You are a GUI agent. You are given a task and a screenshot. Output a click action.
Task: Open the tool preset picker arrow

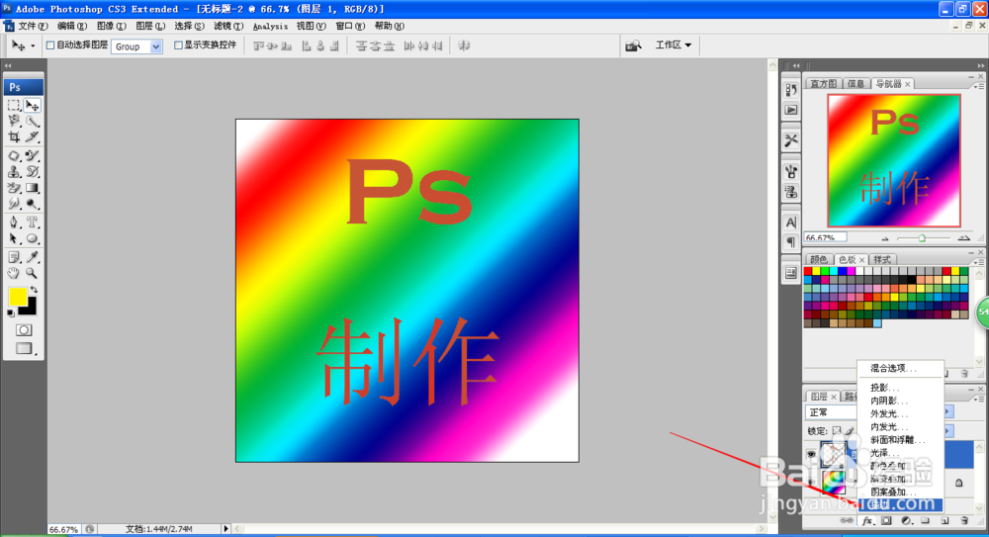point(33,46)
